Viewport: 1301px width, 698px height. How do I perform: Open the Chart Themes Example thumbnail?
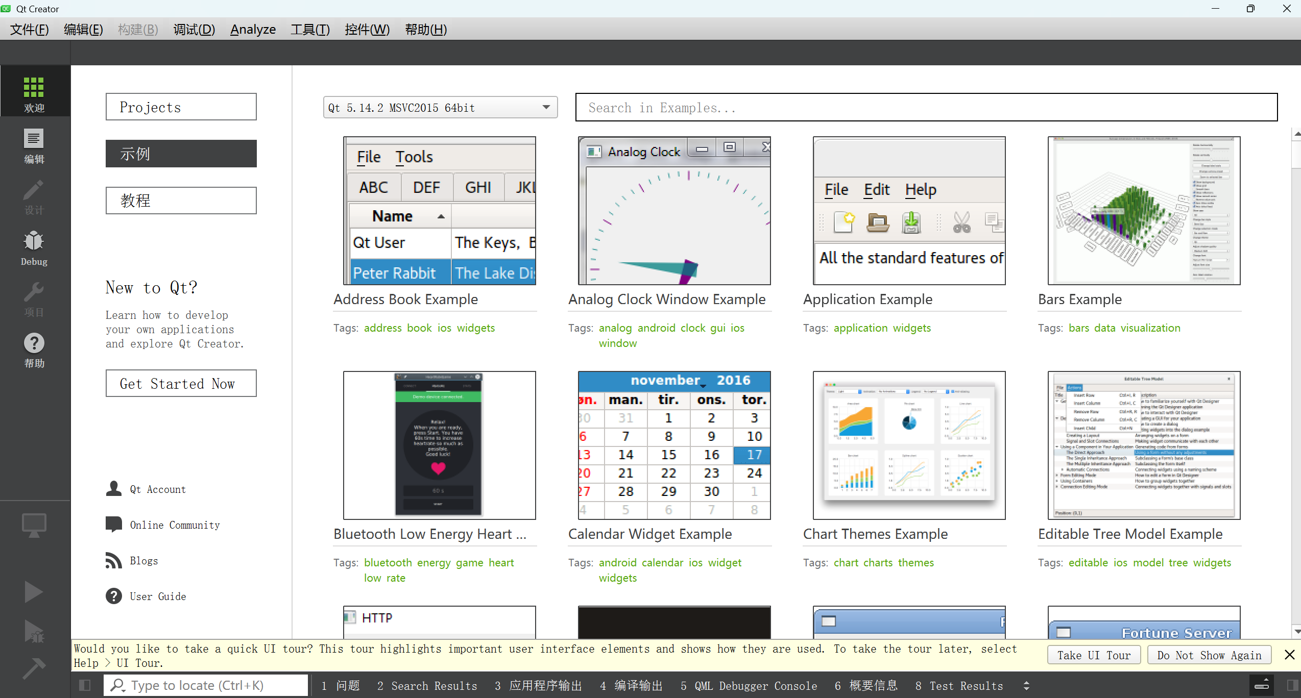click(909, 445)
